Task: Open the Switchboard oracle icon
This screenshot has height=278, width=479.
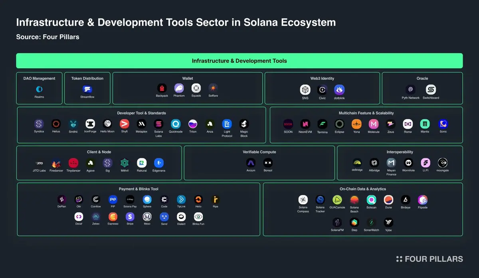Action: point(431,90)
